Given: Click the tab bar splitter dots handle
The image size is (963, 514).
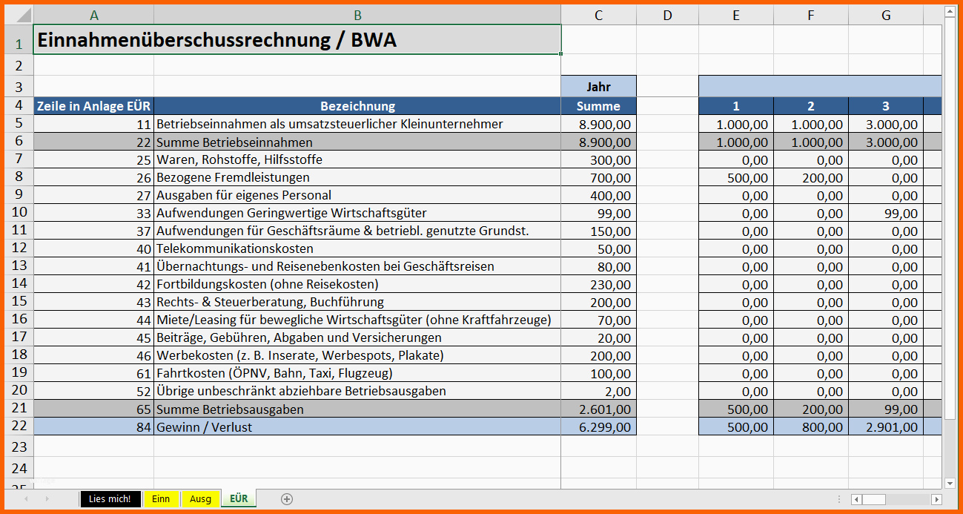Looking at the screenshot, I should point(839,499).
